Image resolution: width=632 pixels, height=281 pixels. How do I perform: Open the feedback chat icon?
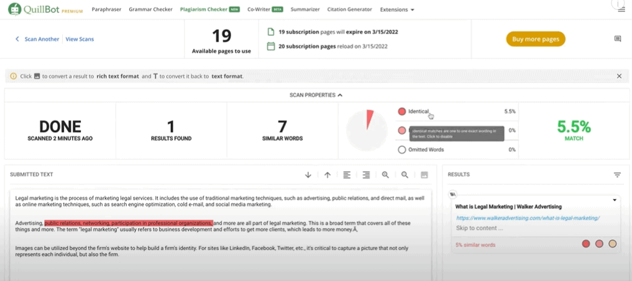617,39
